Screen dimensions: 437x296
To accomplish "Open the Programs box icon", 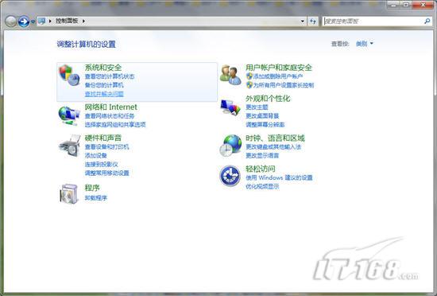I will click(x=69, y=193).
